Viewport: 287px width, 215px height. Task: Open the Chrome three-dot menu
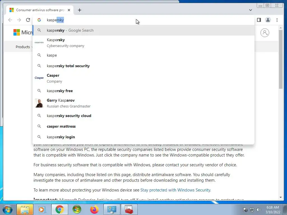point(277,20)
